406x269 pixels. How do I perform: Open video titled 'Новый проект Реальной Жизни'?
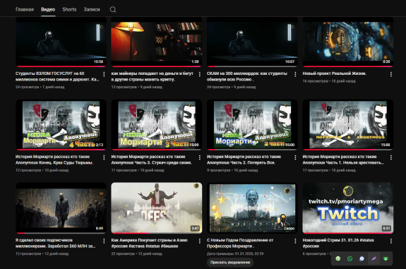334,73
